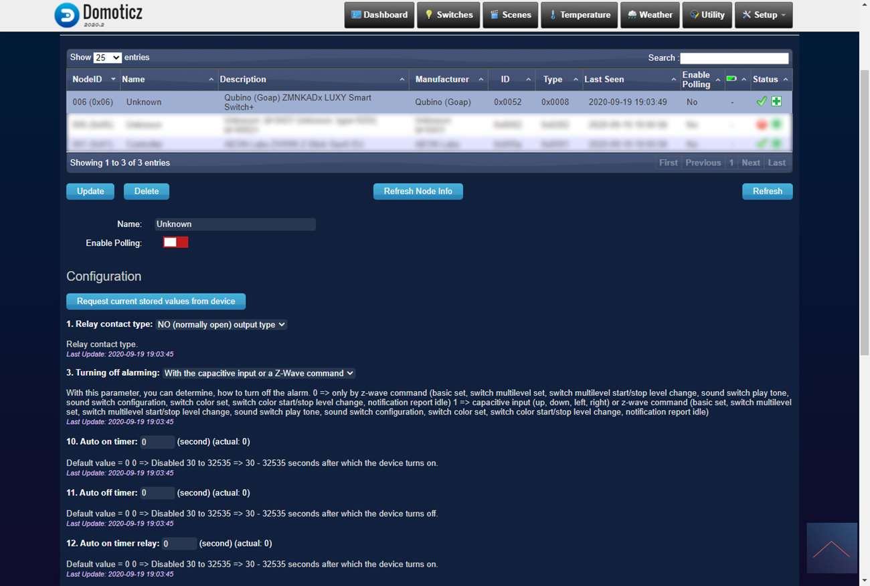Request current stored values from device

pos(156,301)
